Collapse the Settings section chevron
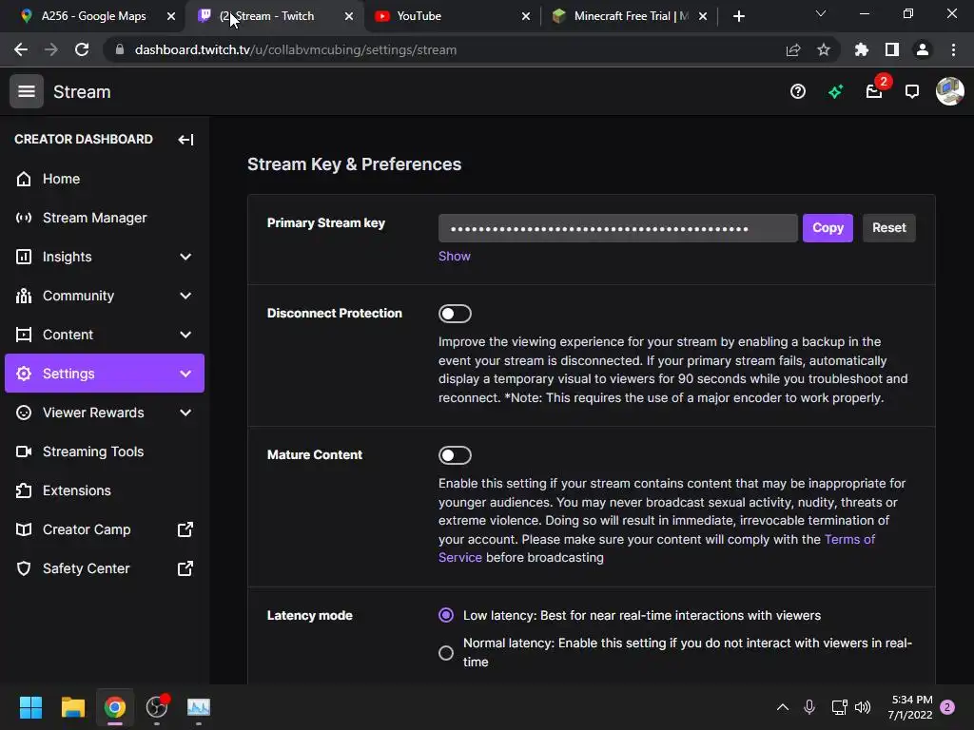 coord(185,374)
